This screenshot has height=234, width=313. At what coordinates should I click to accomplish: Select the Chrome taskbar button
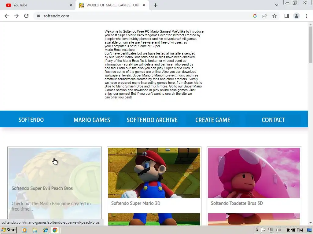(x=55, y=230)
